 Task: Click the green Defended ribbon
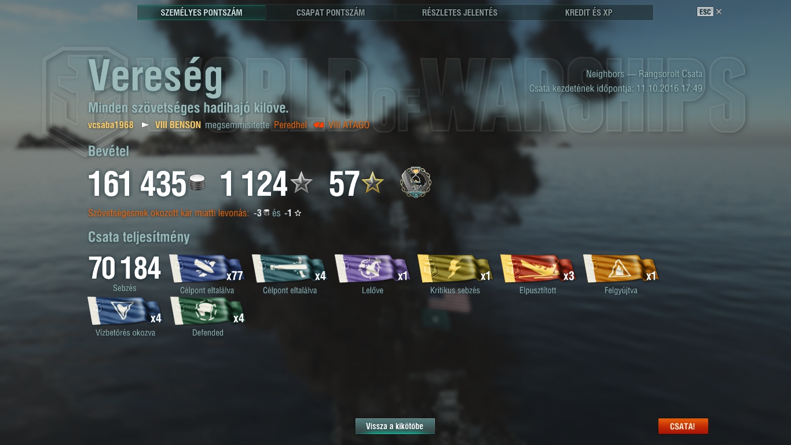pyautogui.click(x=208, y=311)
